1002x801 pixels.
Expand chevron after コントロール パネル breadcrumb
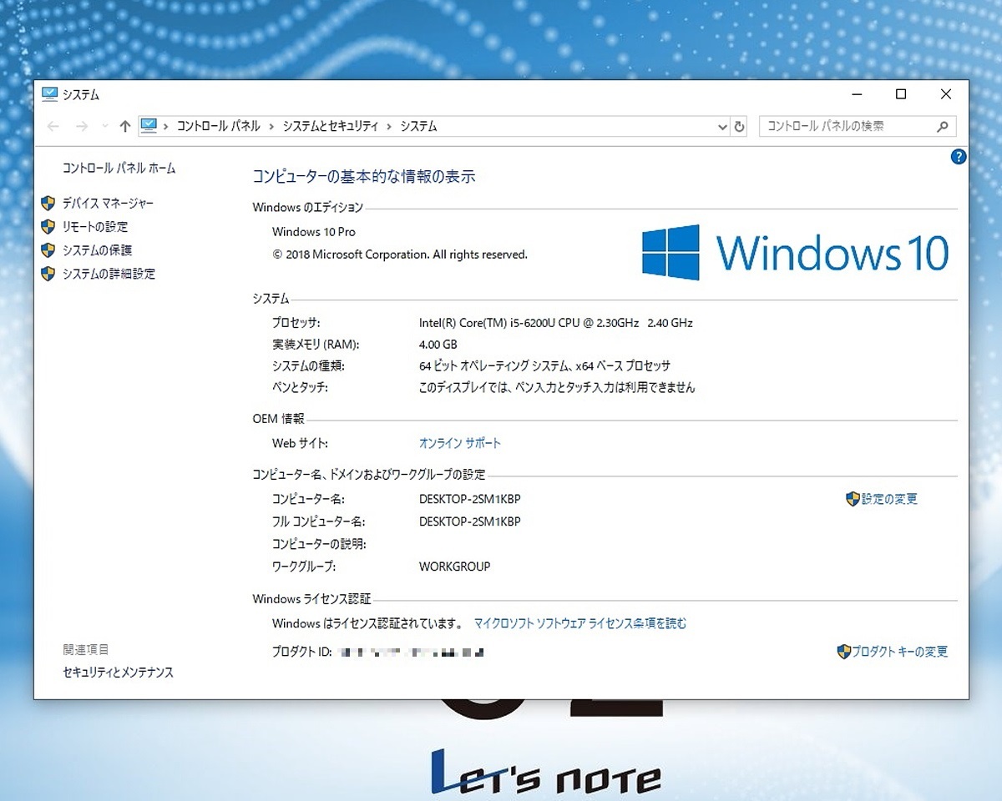(271, 126)
